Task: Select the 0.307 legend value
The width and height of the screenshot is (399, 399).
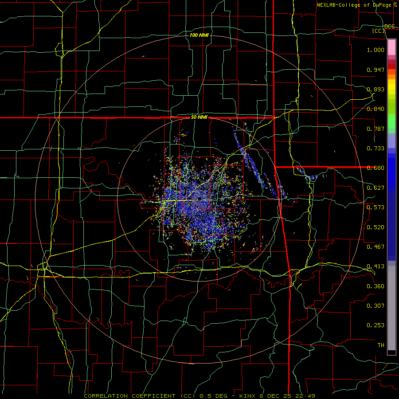Action: (x=376, y=306)
